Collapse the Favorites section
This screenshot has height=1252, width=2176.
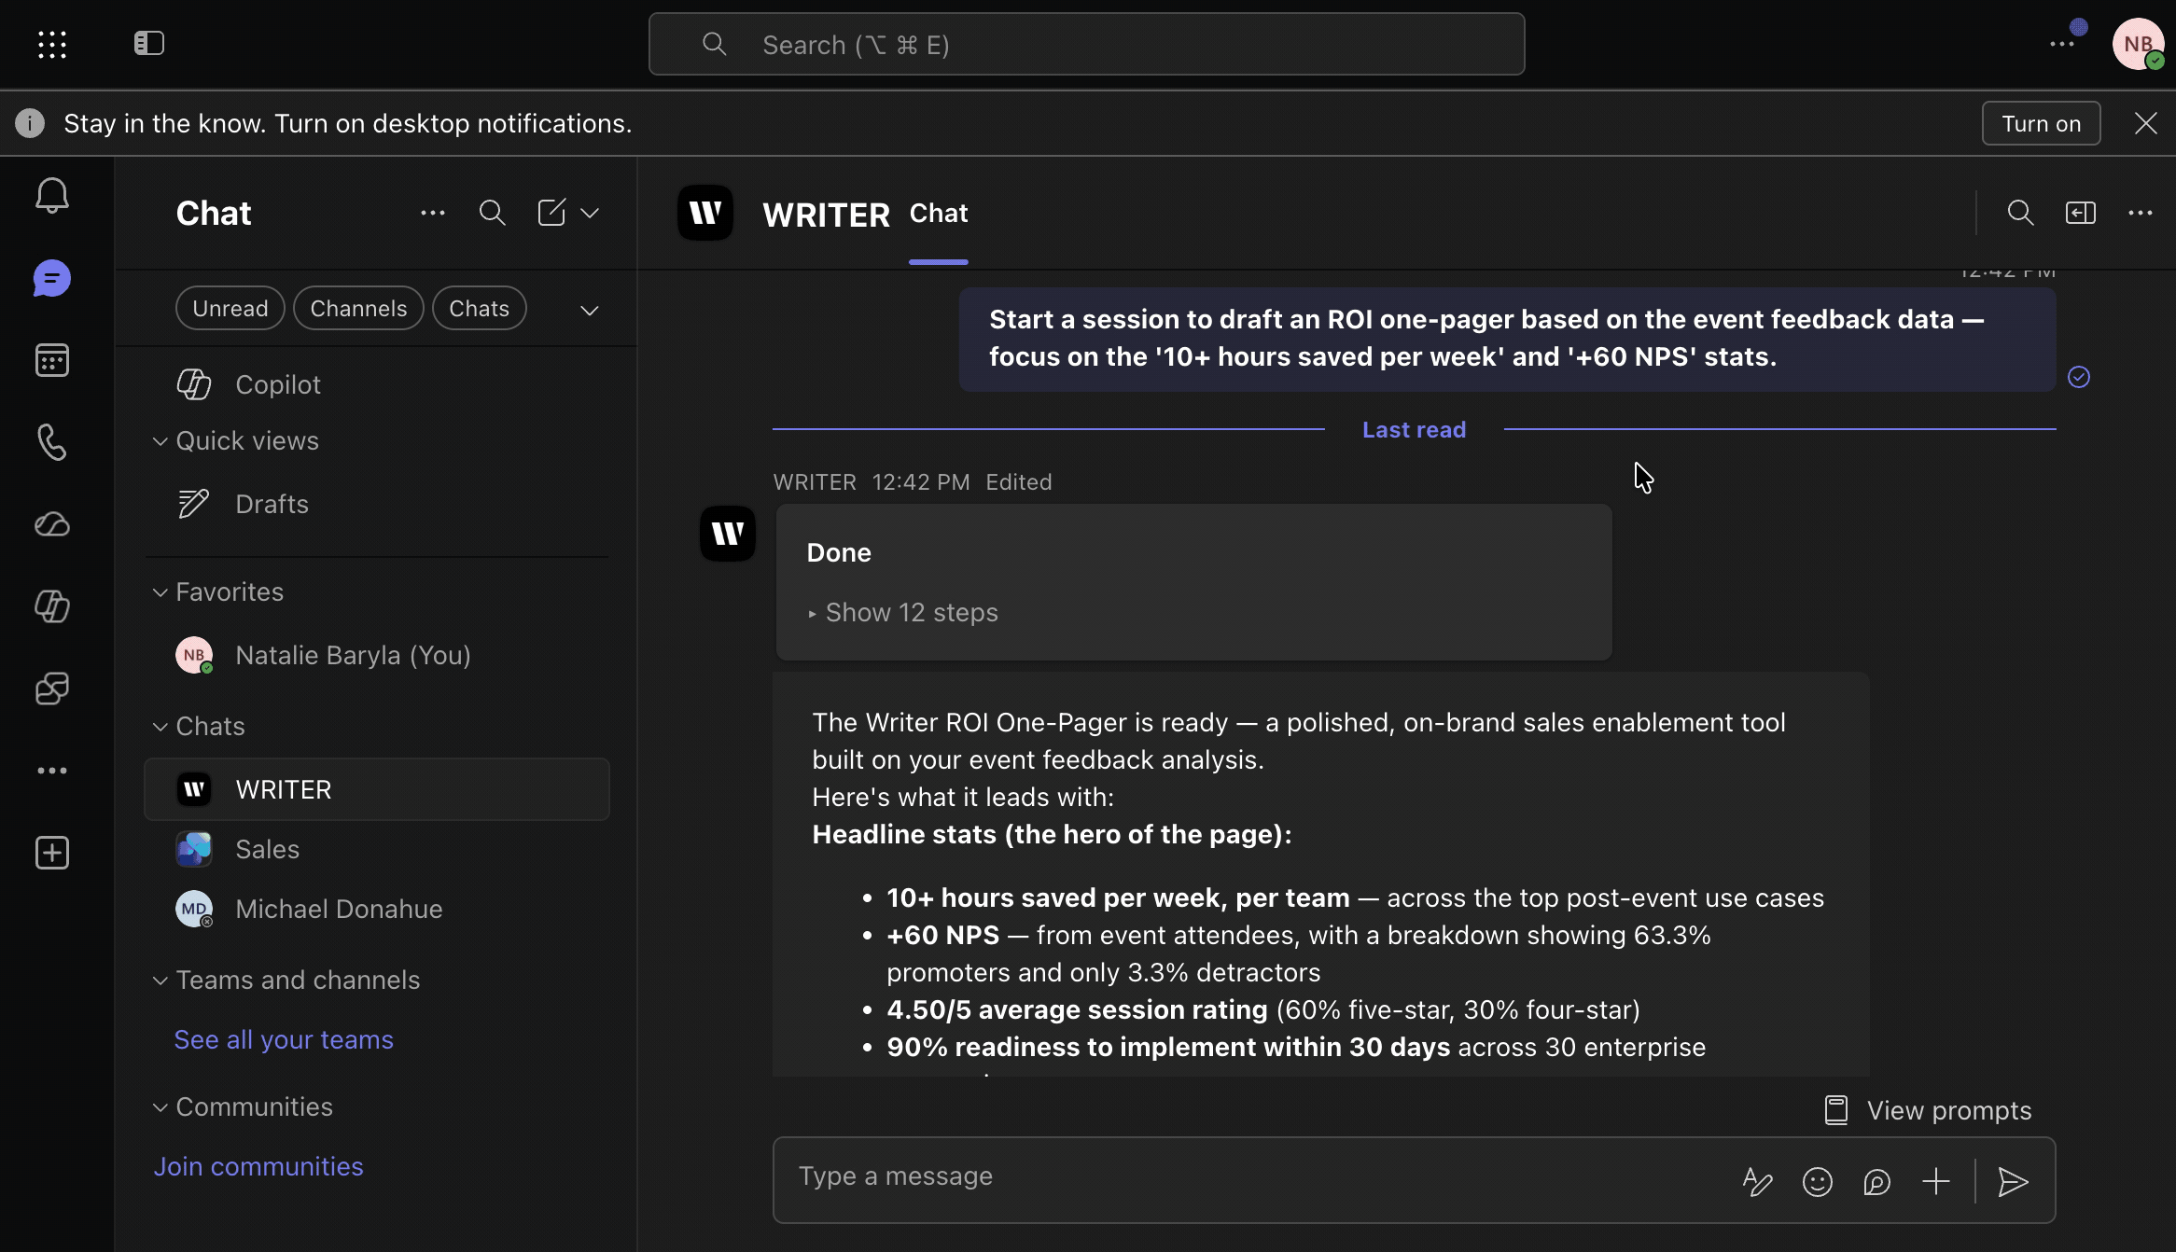160,591
